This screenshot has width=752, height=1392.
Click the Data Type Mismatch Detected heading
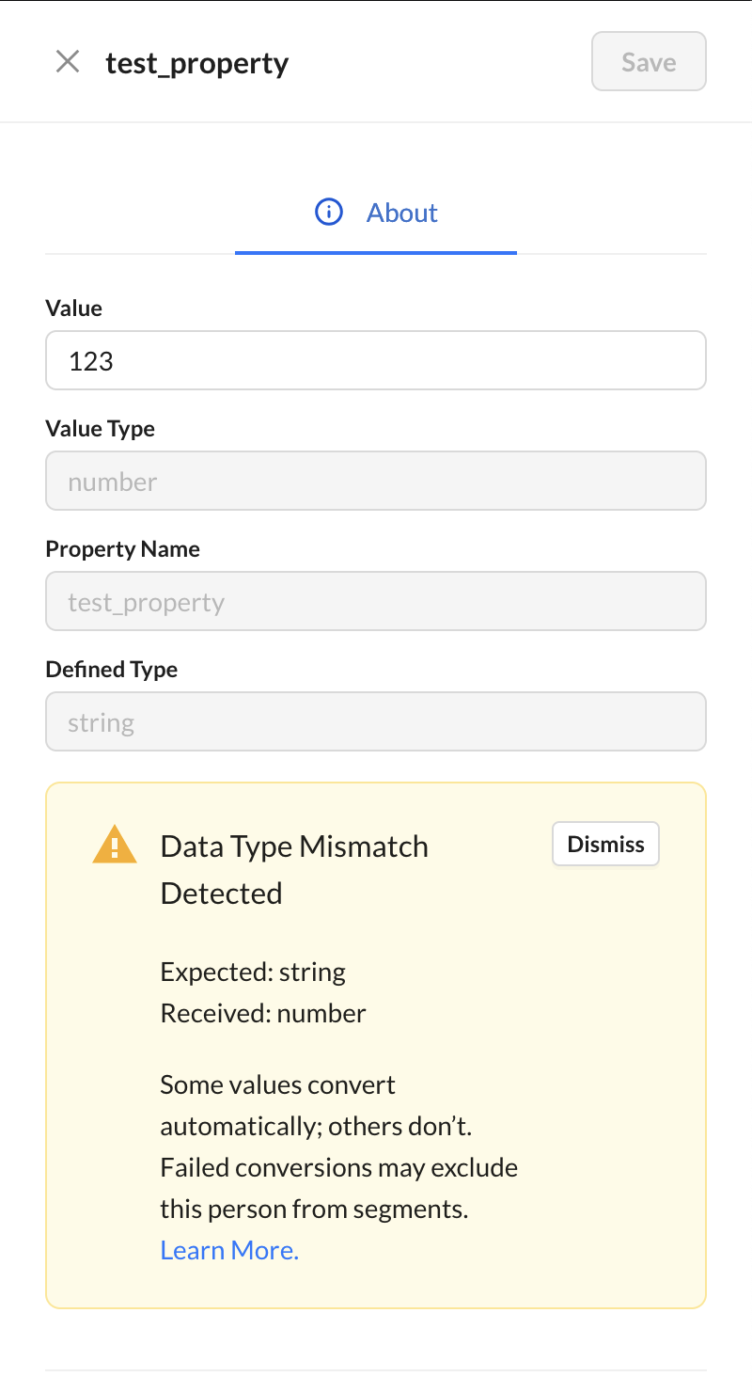tap(294, 869)
